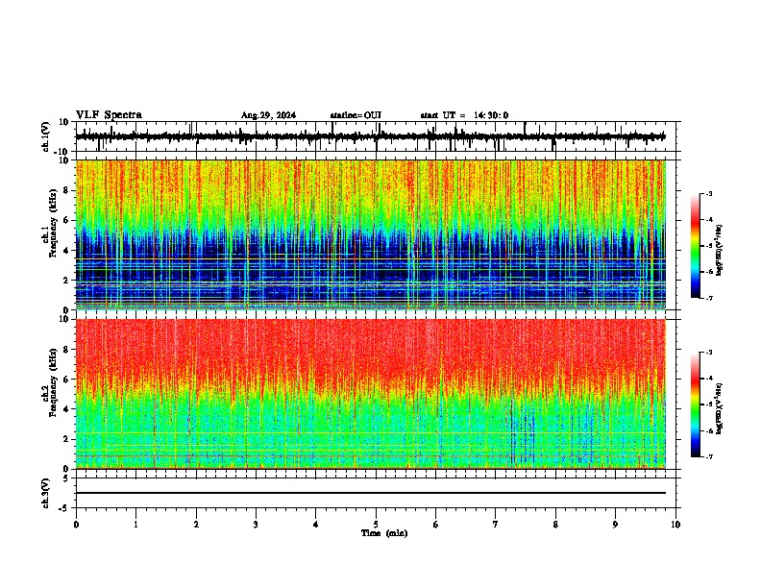Click the ch.1 colorbar log(PSD) unit label
The image size is (761, 588).
click(x=720, y=251)
